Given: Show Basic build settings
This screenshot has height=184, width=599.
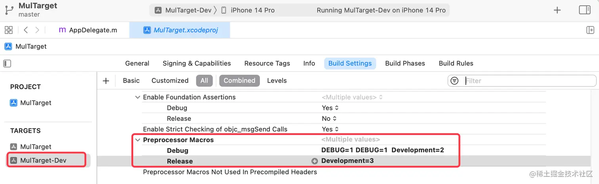Looking at the screenshot, I should [x=131, y=81].
